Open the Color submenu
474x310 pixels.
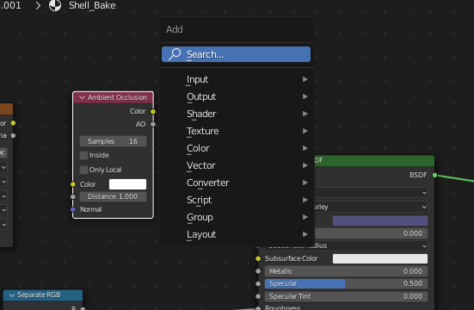pyautogui.click(x=237, y=148)
